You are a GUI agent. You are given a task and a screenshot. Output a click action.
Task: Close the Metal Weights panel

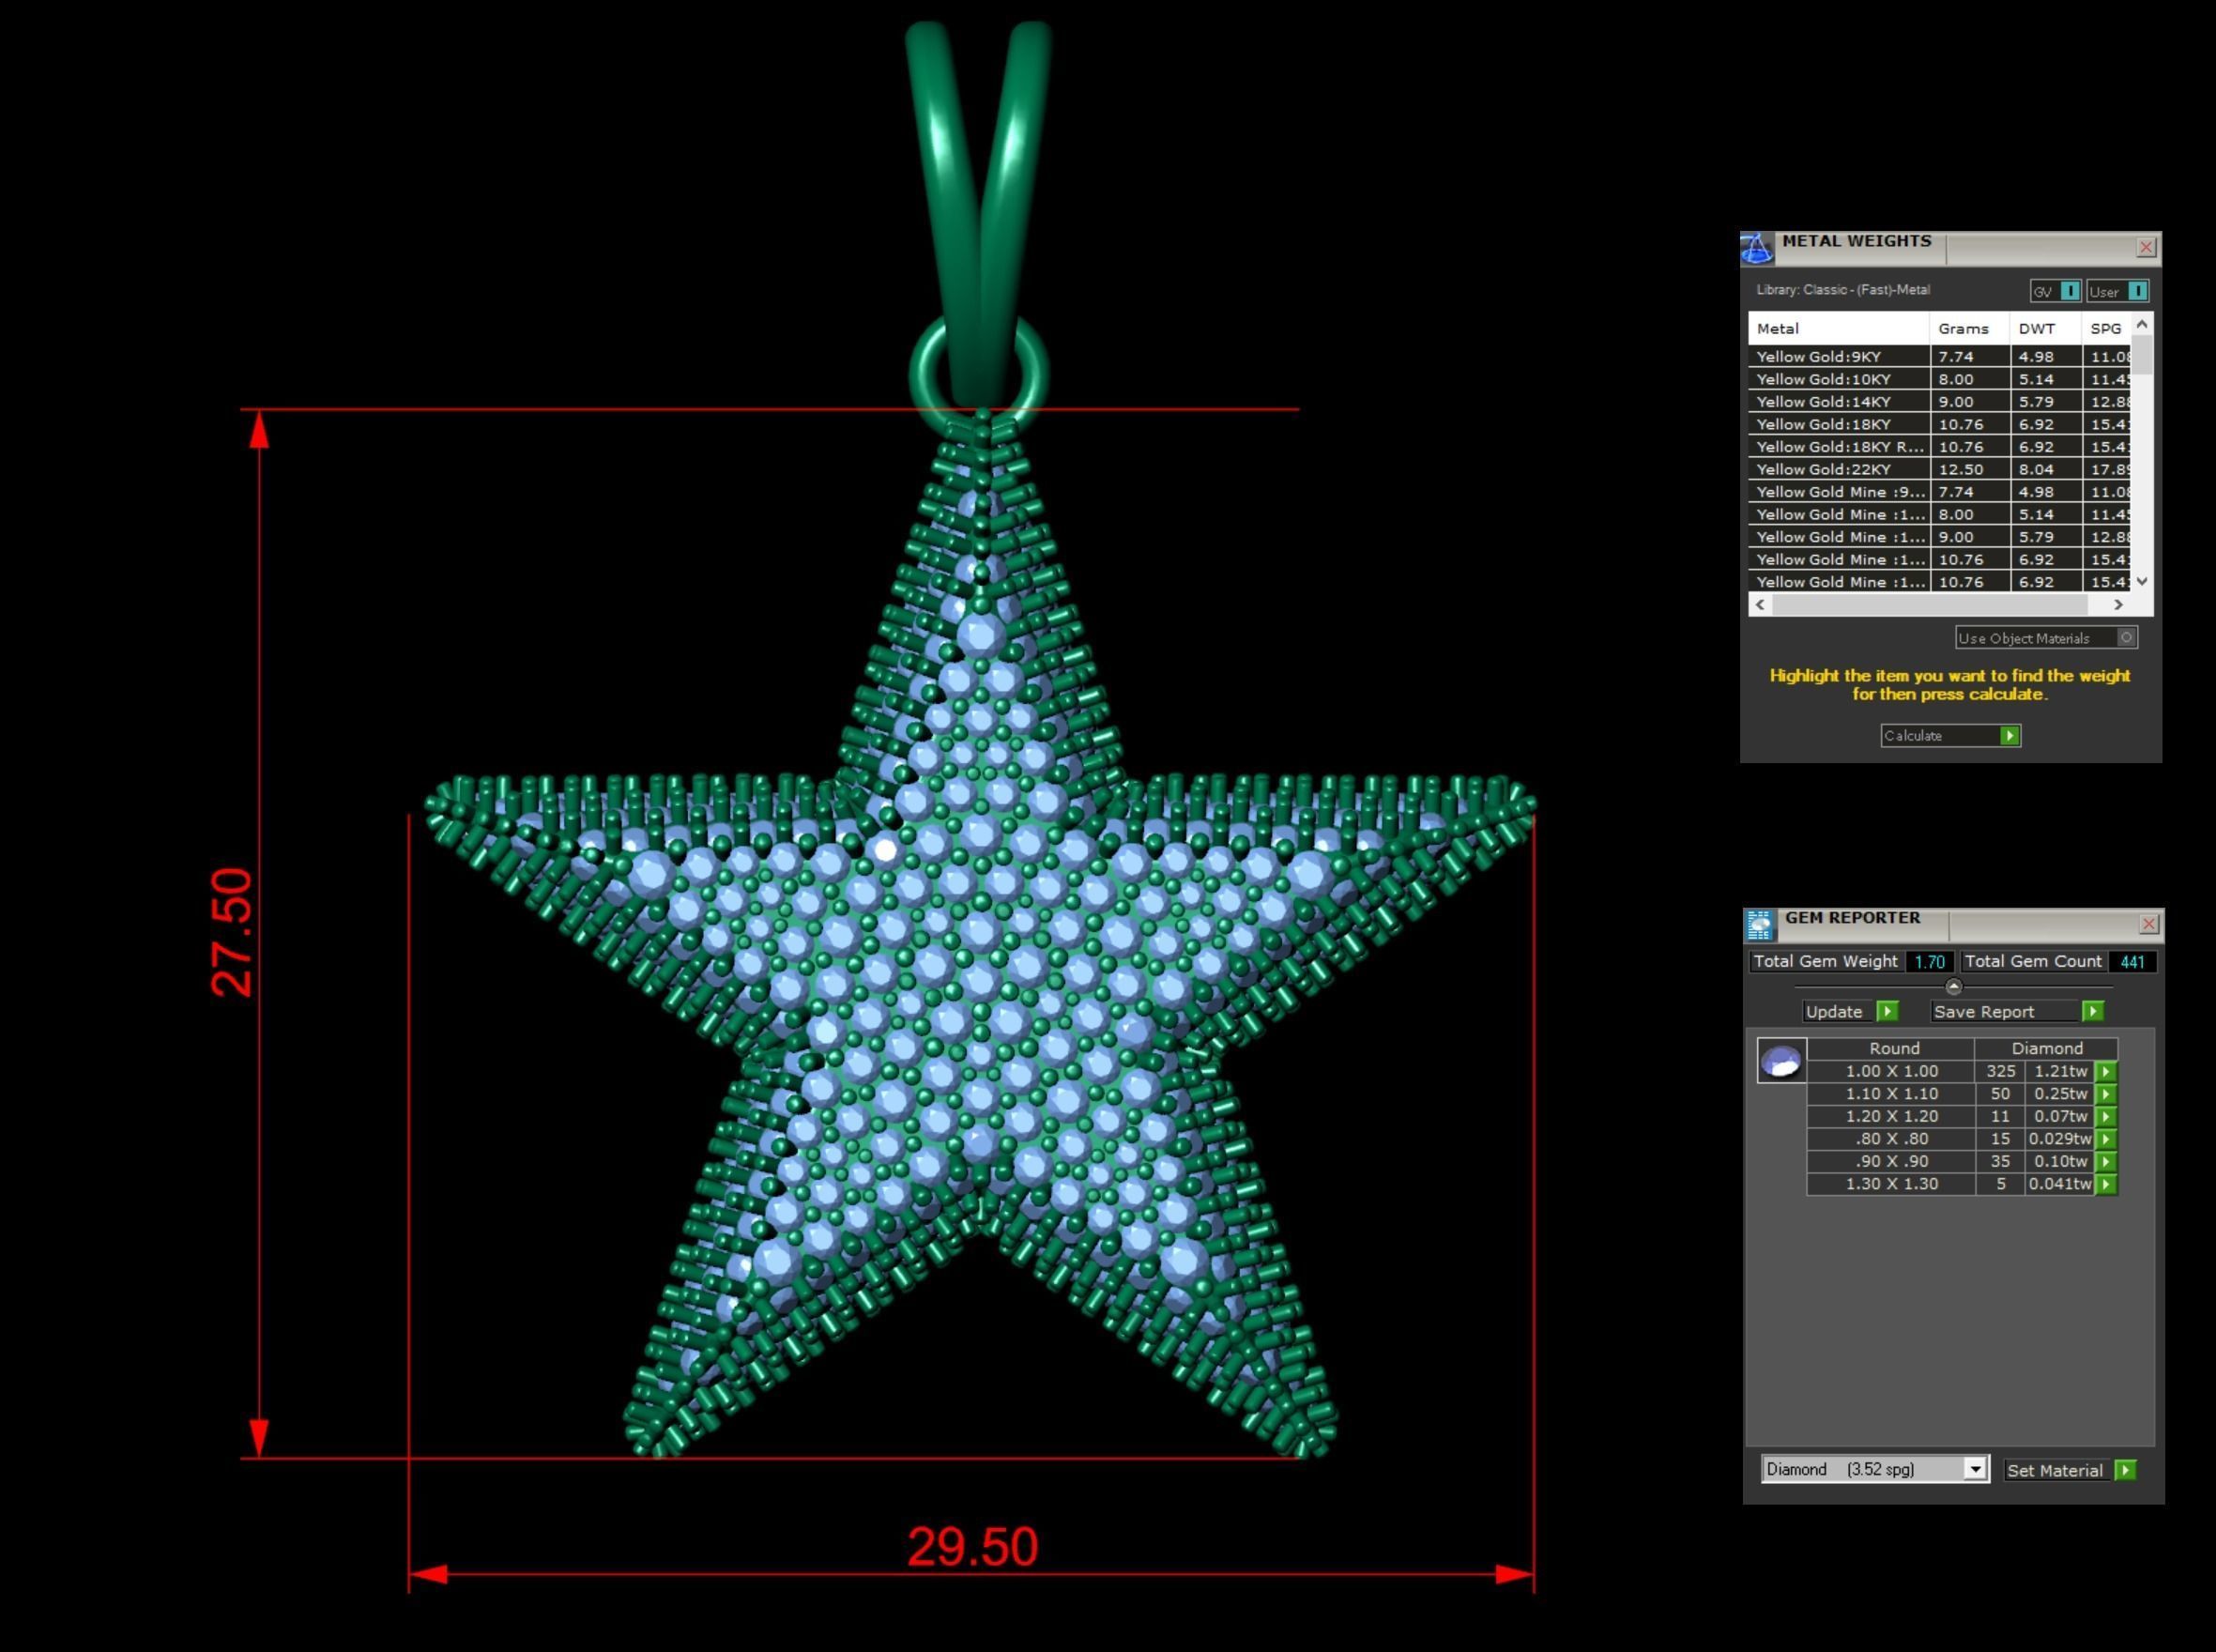(x=2146, y=247)
